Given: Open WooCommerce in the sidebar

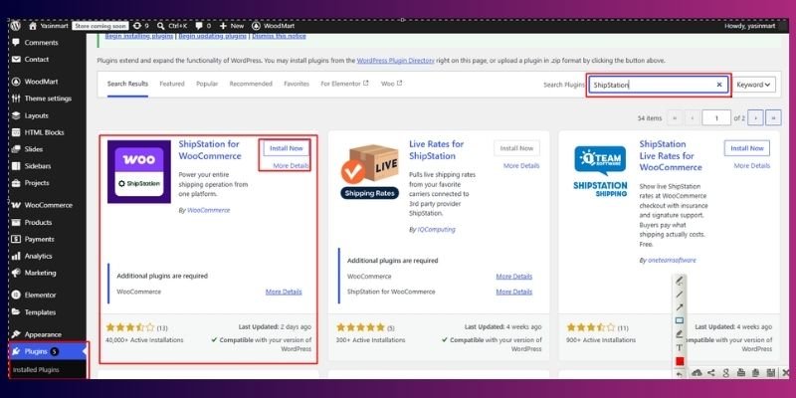Looking at the screenshot, I should [48, 205].
